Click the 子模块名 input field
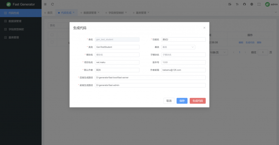 [x=183, y=55]
